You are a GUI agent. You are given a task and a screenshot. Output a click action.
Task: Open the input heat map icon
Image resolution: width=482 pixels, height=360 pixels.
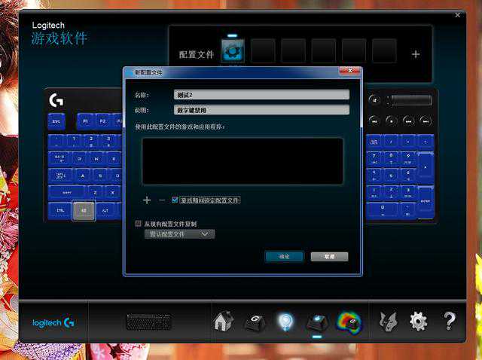(x=349, y=322)
